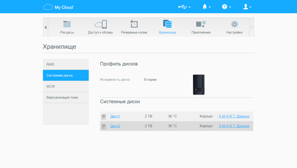This screenshot has width=297, height=168.
Task: Open the help question mark menu
Action: (226, 7)
